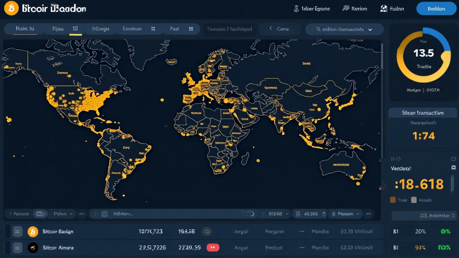Click the small icon left of the Edilloan search field

[95, 214]
